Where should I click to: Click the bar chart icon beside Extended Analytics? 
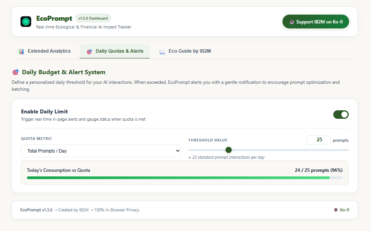click(x=21, y=52)
